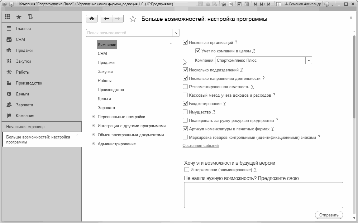The width and height of the screenshot is (358, 223).
Task: Click the M+ memory add button
Action: (262, 4)
